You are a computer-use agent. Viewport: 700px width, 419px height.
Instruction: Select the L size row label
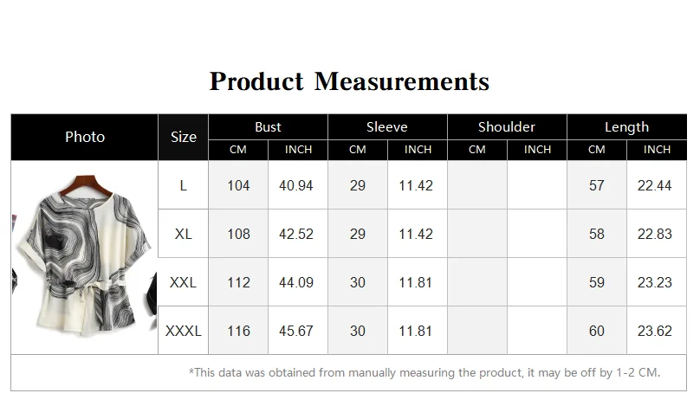point(184,185)
